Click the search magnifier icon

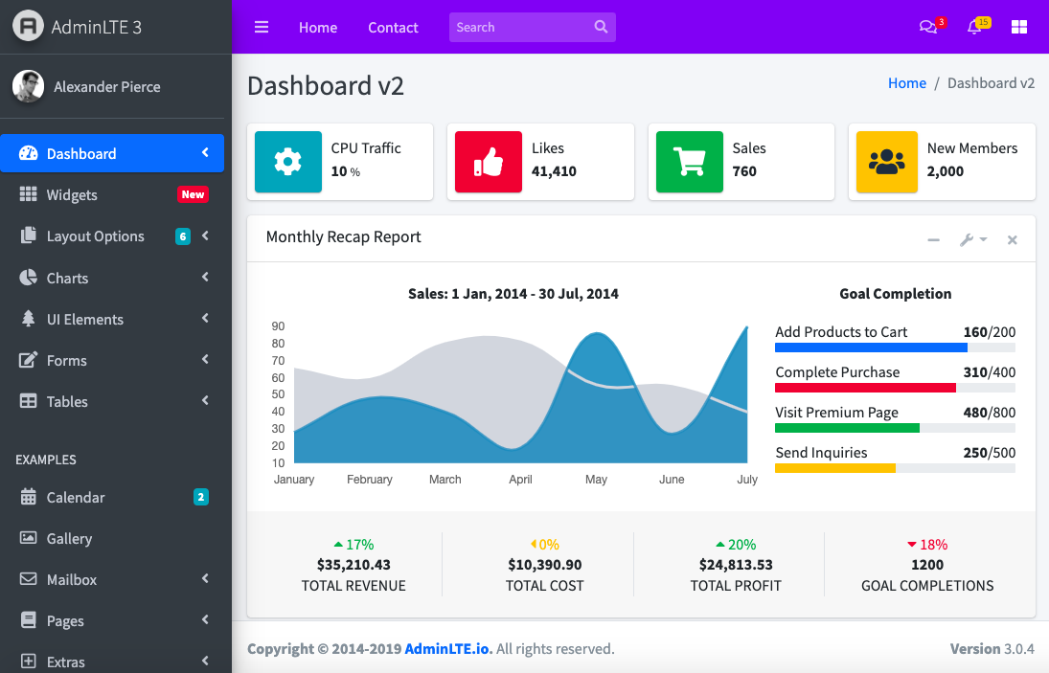tap(601, 27)
